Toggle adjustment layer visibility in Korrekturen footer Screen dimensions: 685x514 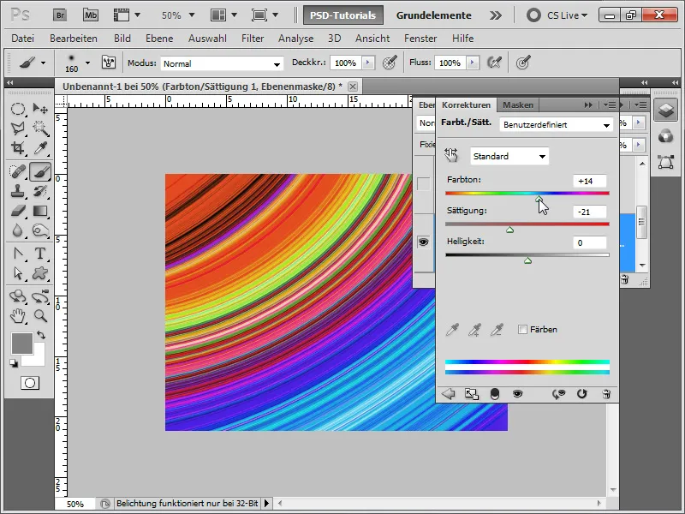[x=517, y=394]
